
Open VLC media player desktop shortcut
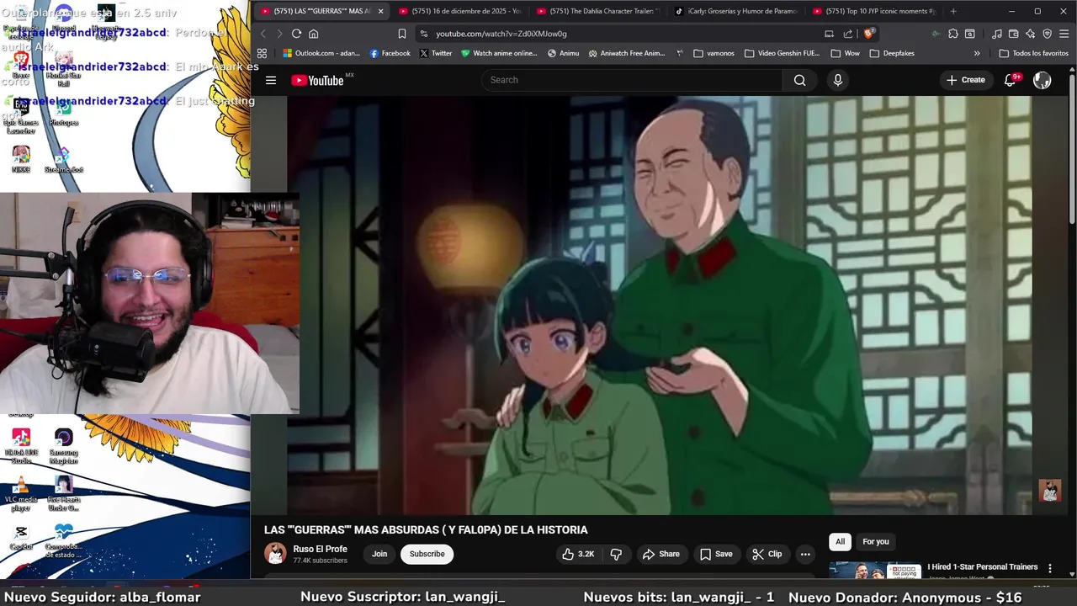pos(21,493)
